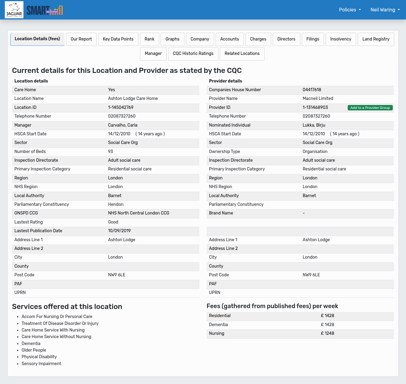Open the Land Registry tab

(x=376, y=39)
